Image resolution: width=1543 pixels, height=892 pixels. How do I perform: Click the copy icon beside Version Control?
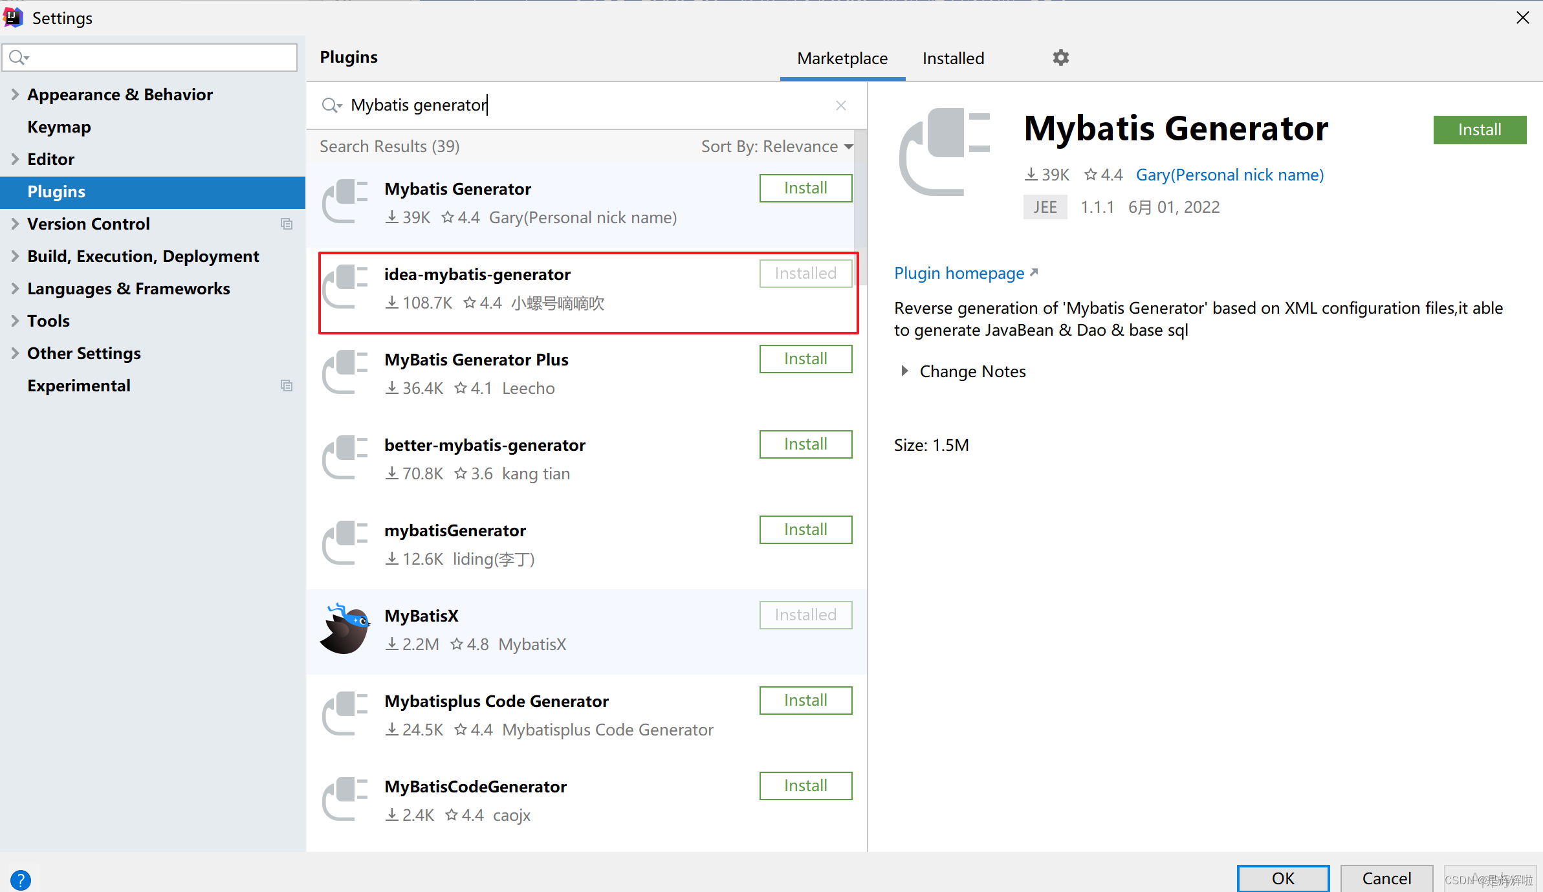(x=287, y=224)
